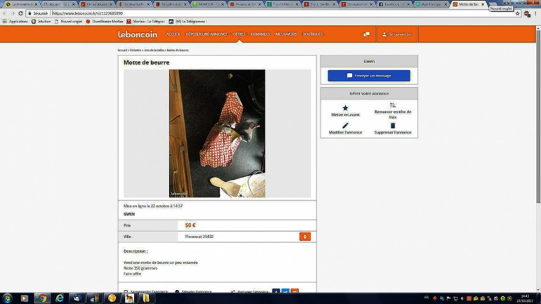Click the leboncoin logo
The width and height of the screenshot is (541, 304).
tap(138, 34)
